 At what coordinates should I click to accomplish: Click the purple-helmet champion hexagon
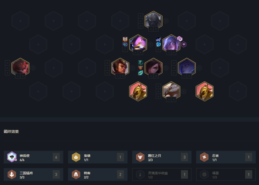(138, 44)
